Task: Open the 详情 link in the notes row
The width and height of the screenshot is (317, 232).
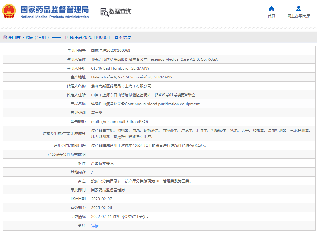Action: coord(95,226)
